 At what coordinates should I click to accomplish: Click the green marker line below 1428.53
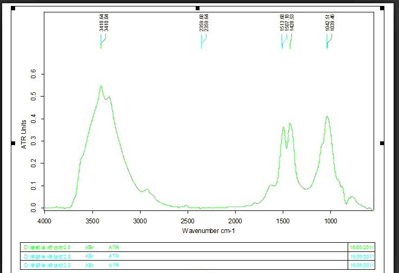(x=290, y=41)
